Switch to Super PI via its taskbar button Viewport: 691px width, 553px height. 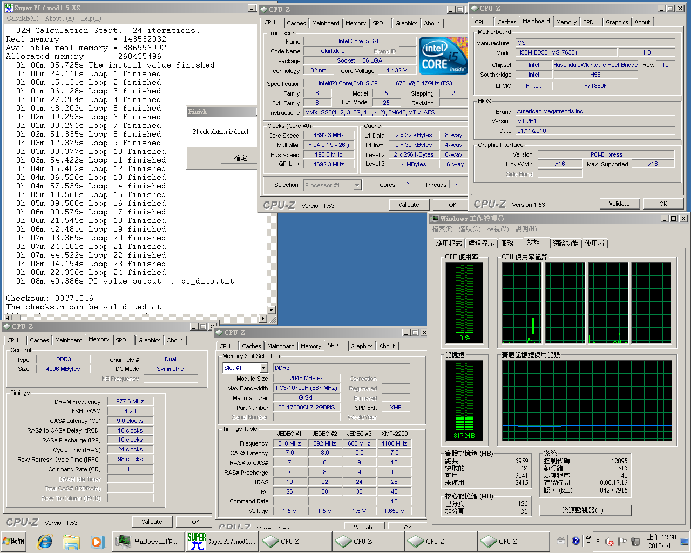point(222,541)
